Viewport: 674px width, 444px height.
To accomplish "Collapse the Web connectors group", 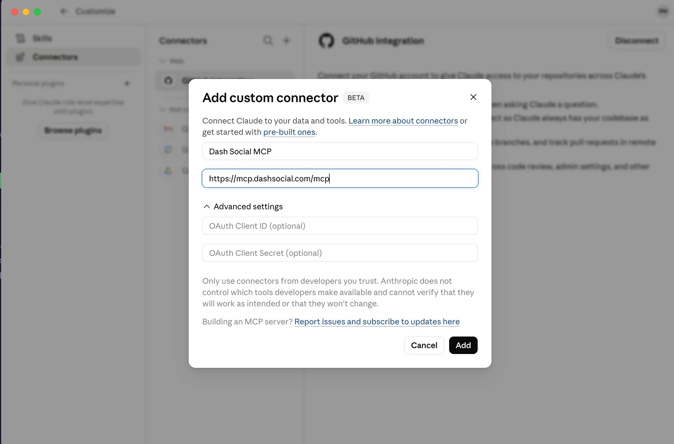I will [x=162, y=61].
